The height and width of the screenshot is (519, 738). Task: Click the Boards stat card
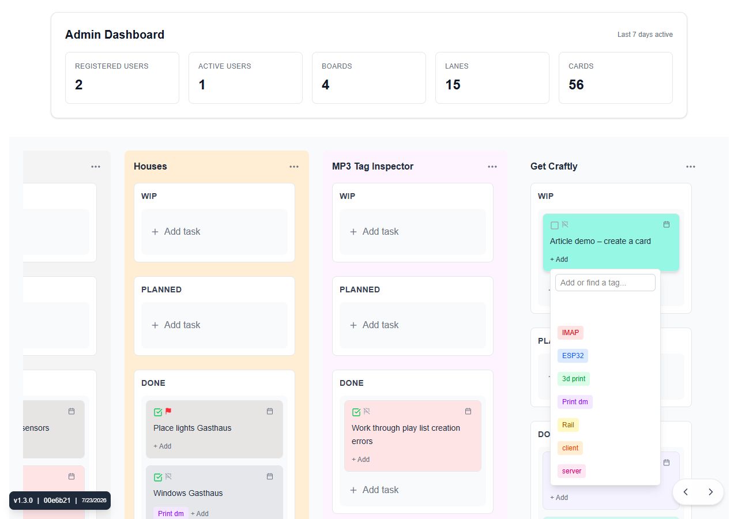pyautogui.click(x=369, y=78)
